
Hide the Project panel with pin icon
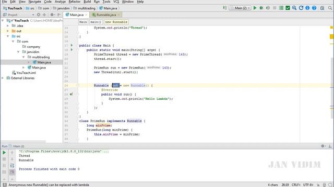pyautogui.click(x=59, y=15)
